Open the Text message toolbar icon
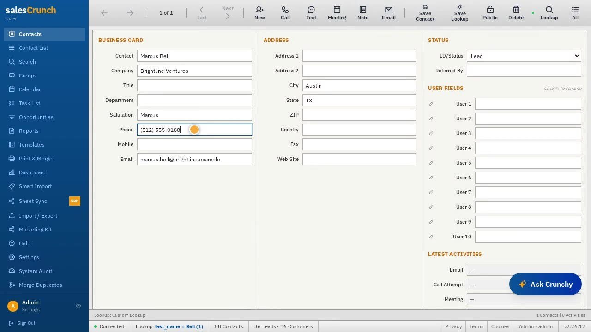This screenshot has width=591, height=332. [311, 13]
